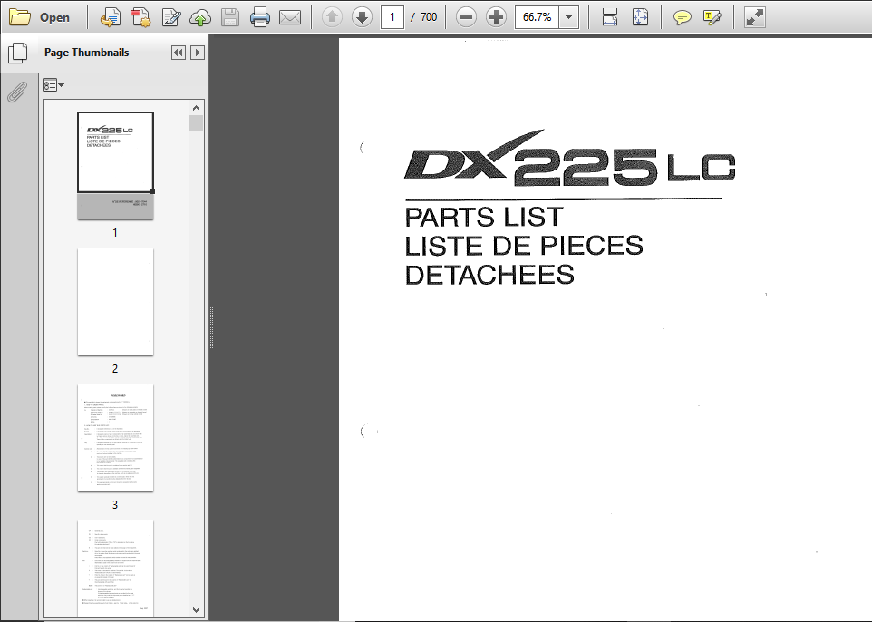Click the Page Thumbnails title text

click(87, 53)
